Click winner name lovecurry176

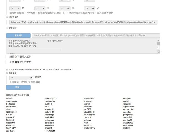pos(51,98)
